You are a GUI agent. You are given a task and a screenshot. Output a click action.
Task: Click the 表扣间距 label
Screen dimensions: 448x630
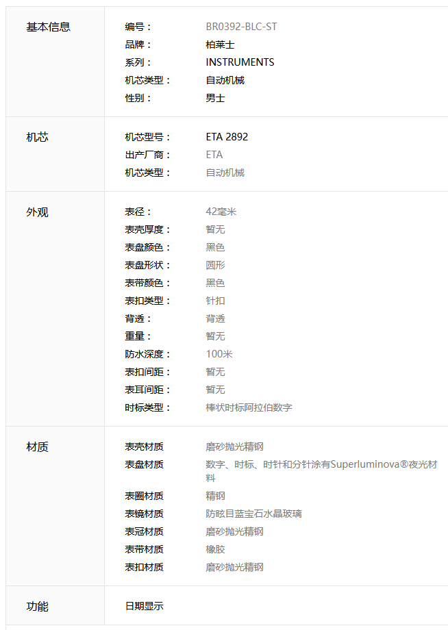(x=147, y=372)
